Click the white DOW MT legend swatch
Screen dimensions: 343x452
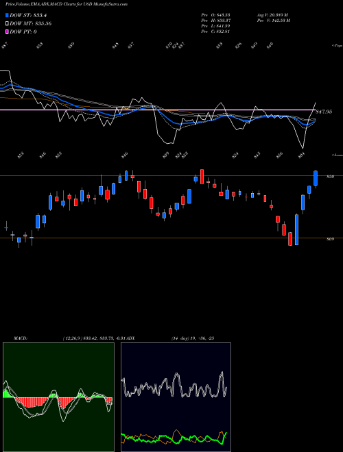click(7, 23)
